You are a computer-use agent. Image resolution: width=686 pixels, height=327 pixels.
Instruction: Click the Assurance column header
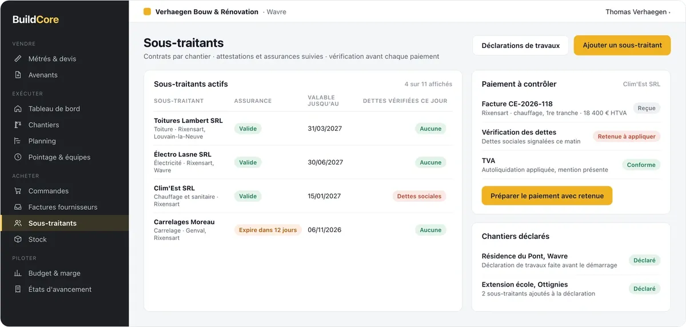click(x=253, y=101)
